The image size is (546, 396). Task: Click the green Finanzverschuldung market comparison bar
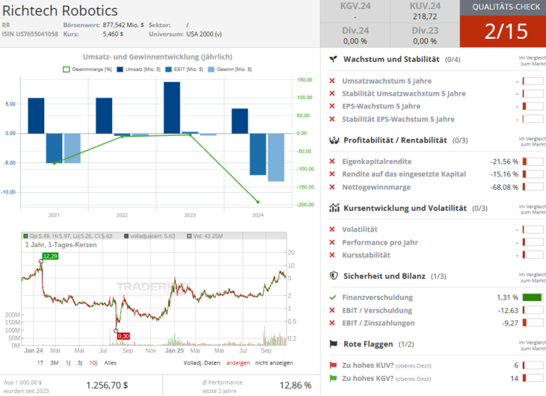pyautogui.click(x=532, y=297)
